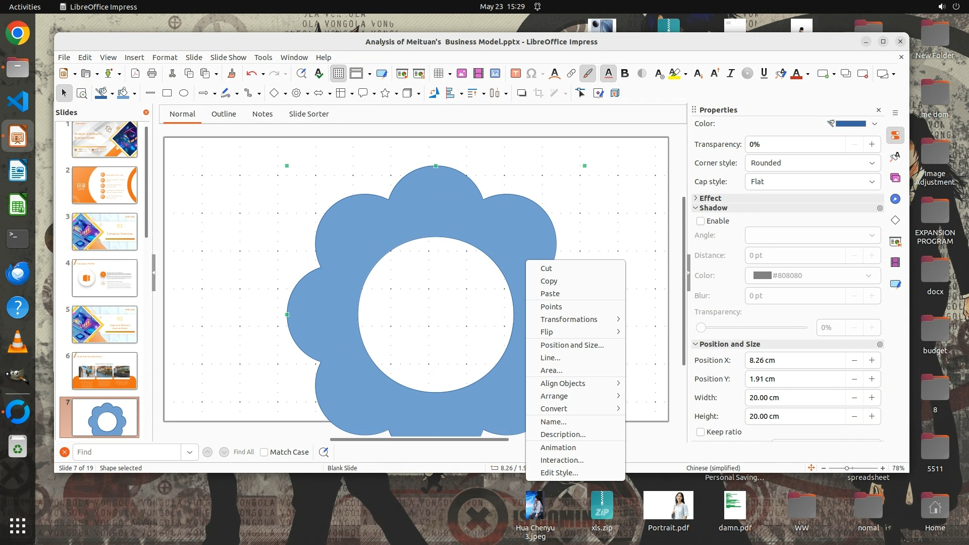The width and height of the screenshot is (969, 545).
Task: Toggle the Match Case checkbox
Action: coord(264,452)
